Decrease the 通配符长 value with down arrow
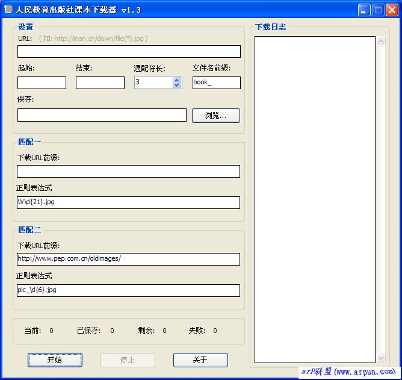Image resolution: width=402 pixels, height=380 pixels. click(176, 85)
